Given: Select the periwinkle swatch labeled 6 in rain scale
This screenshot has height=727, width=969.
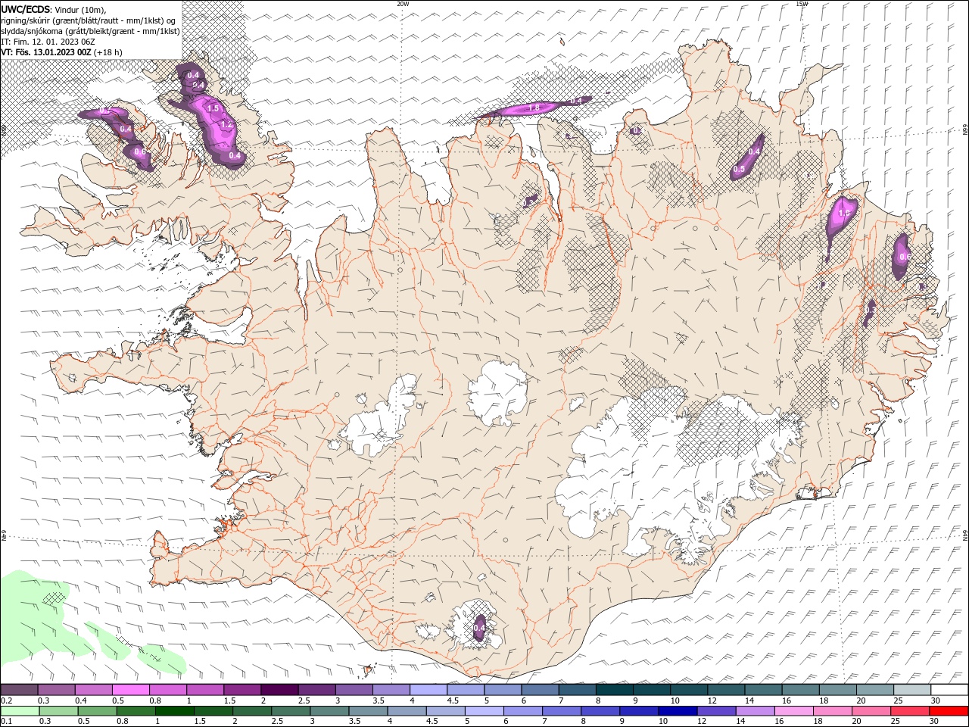Looking at the screenshot, I should [x=523, y=711].
